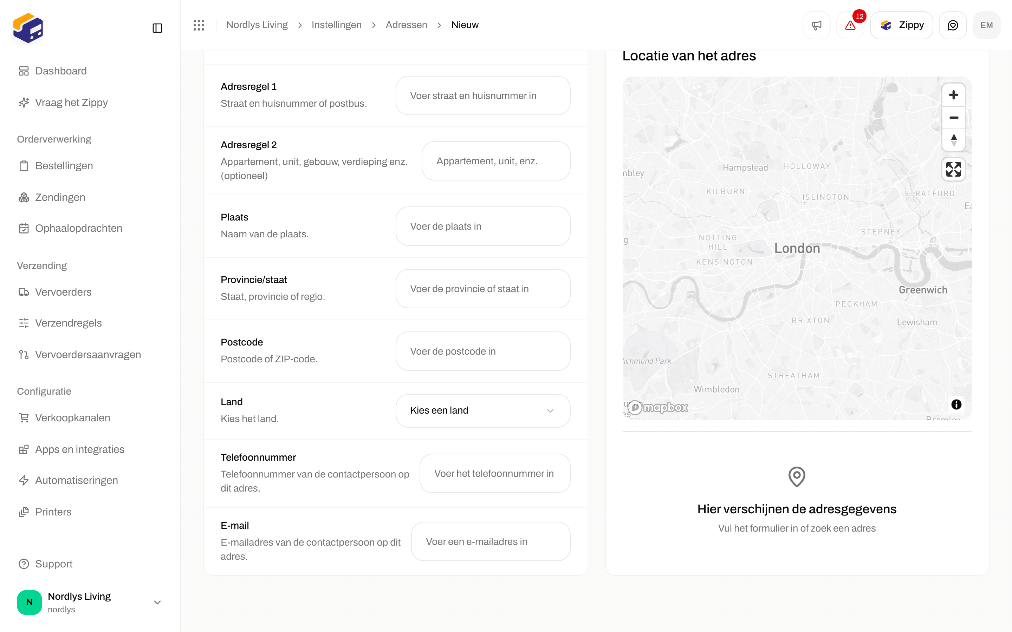Focus the Plaats input field
1012x632 pixels.
pos(483,226)
